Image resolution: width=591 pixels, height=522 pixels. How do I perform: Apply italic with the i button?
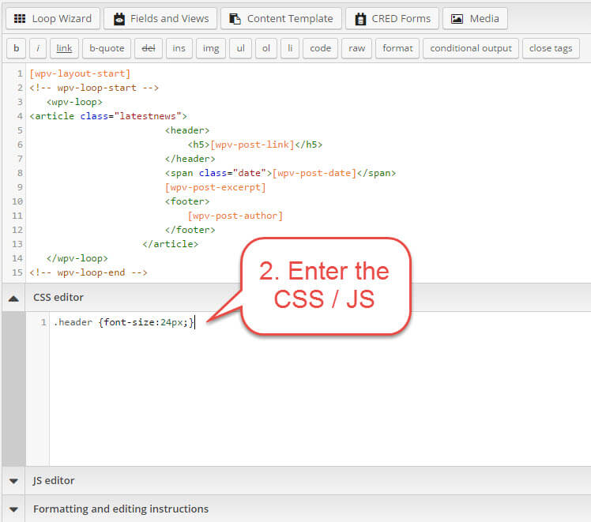[38, 48]
